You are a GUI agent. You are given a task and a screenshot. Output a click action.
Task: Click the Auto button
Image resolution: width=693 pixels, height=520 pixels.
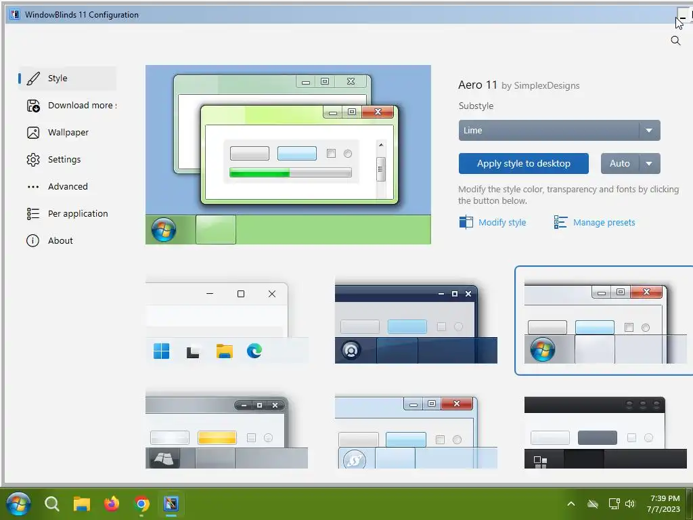click(620, 164)
